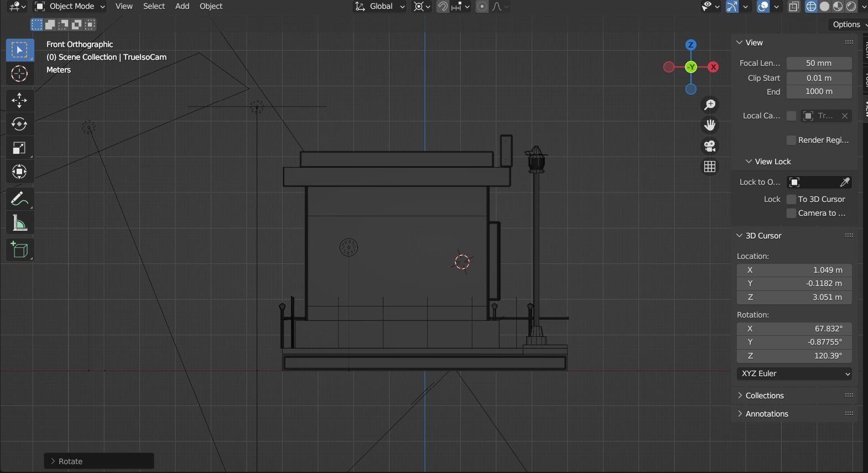Click the Zoom viewport magnifier icon
Screen dimensions: 868x473
tap(710, 105)
